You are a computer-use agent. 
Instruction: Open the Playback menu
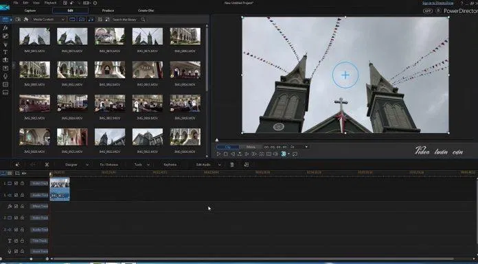pos(51,3)
